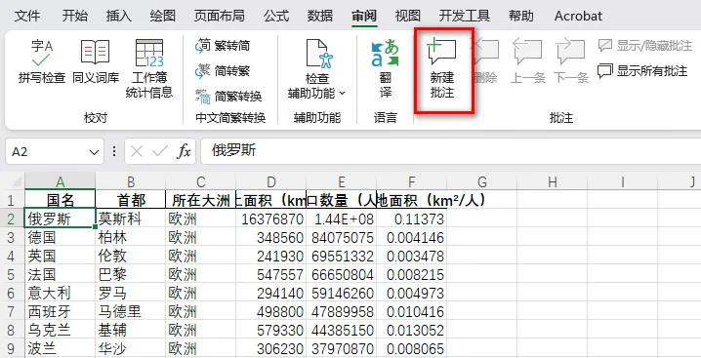701x358 pixels.
Task: Switch to the 插入 tab
Action: (x=118, y=16)
